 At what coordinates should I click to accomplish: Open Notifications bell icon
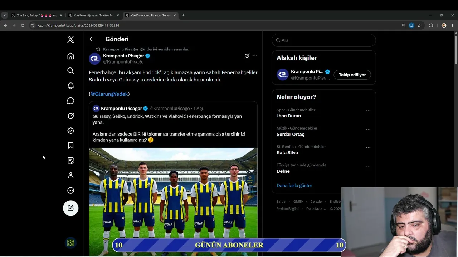tap(71, 86)
